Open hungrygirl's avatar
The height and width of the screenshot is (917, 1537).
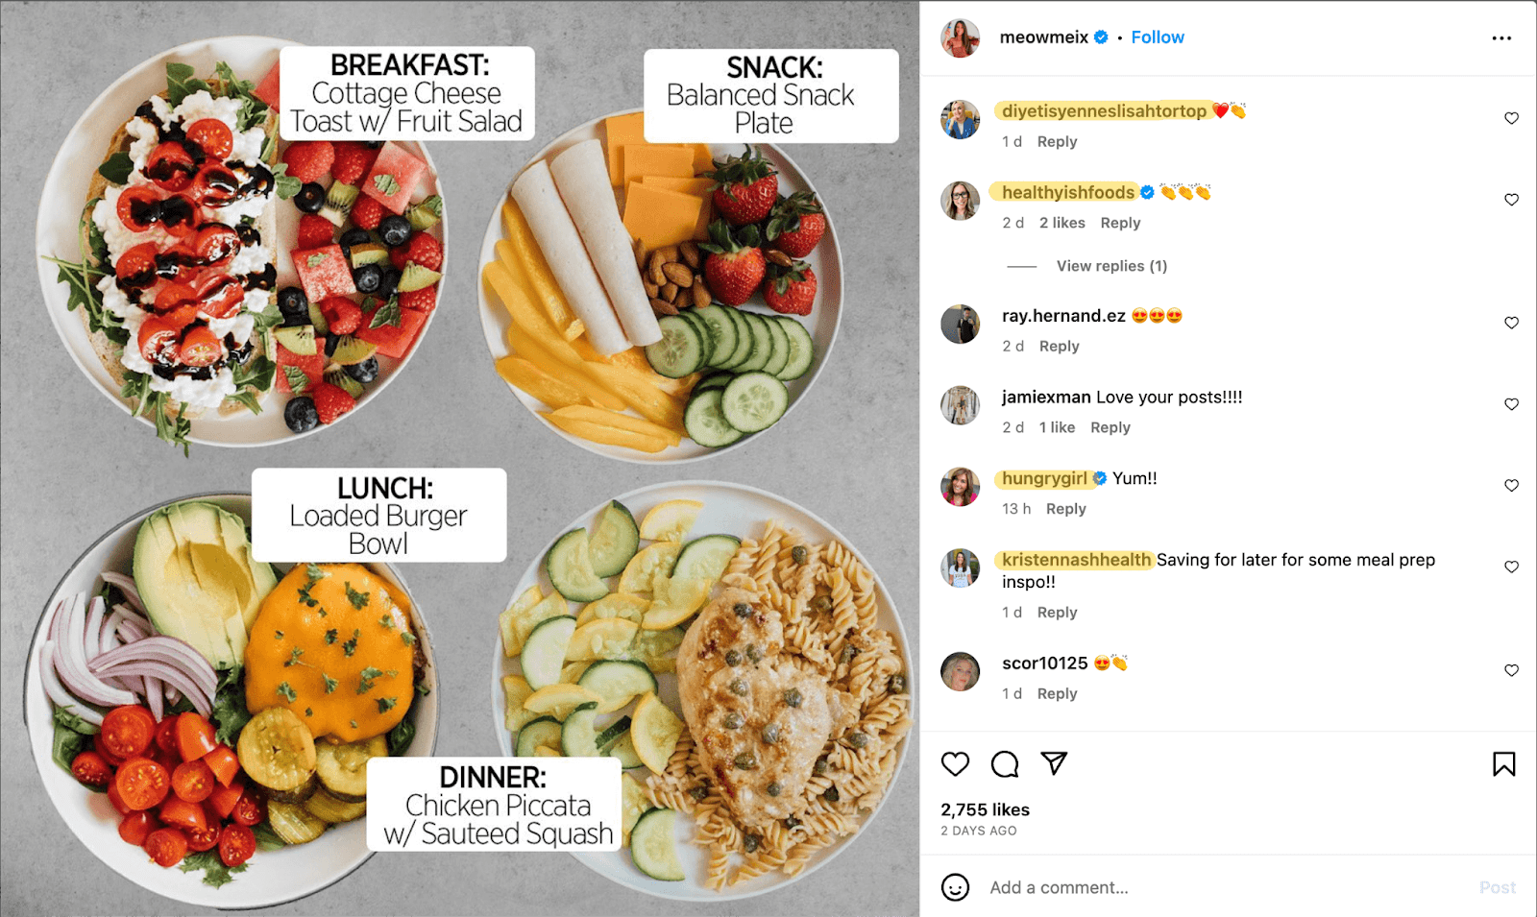(x=960, y=487)
